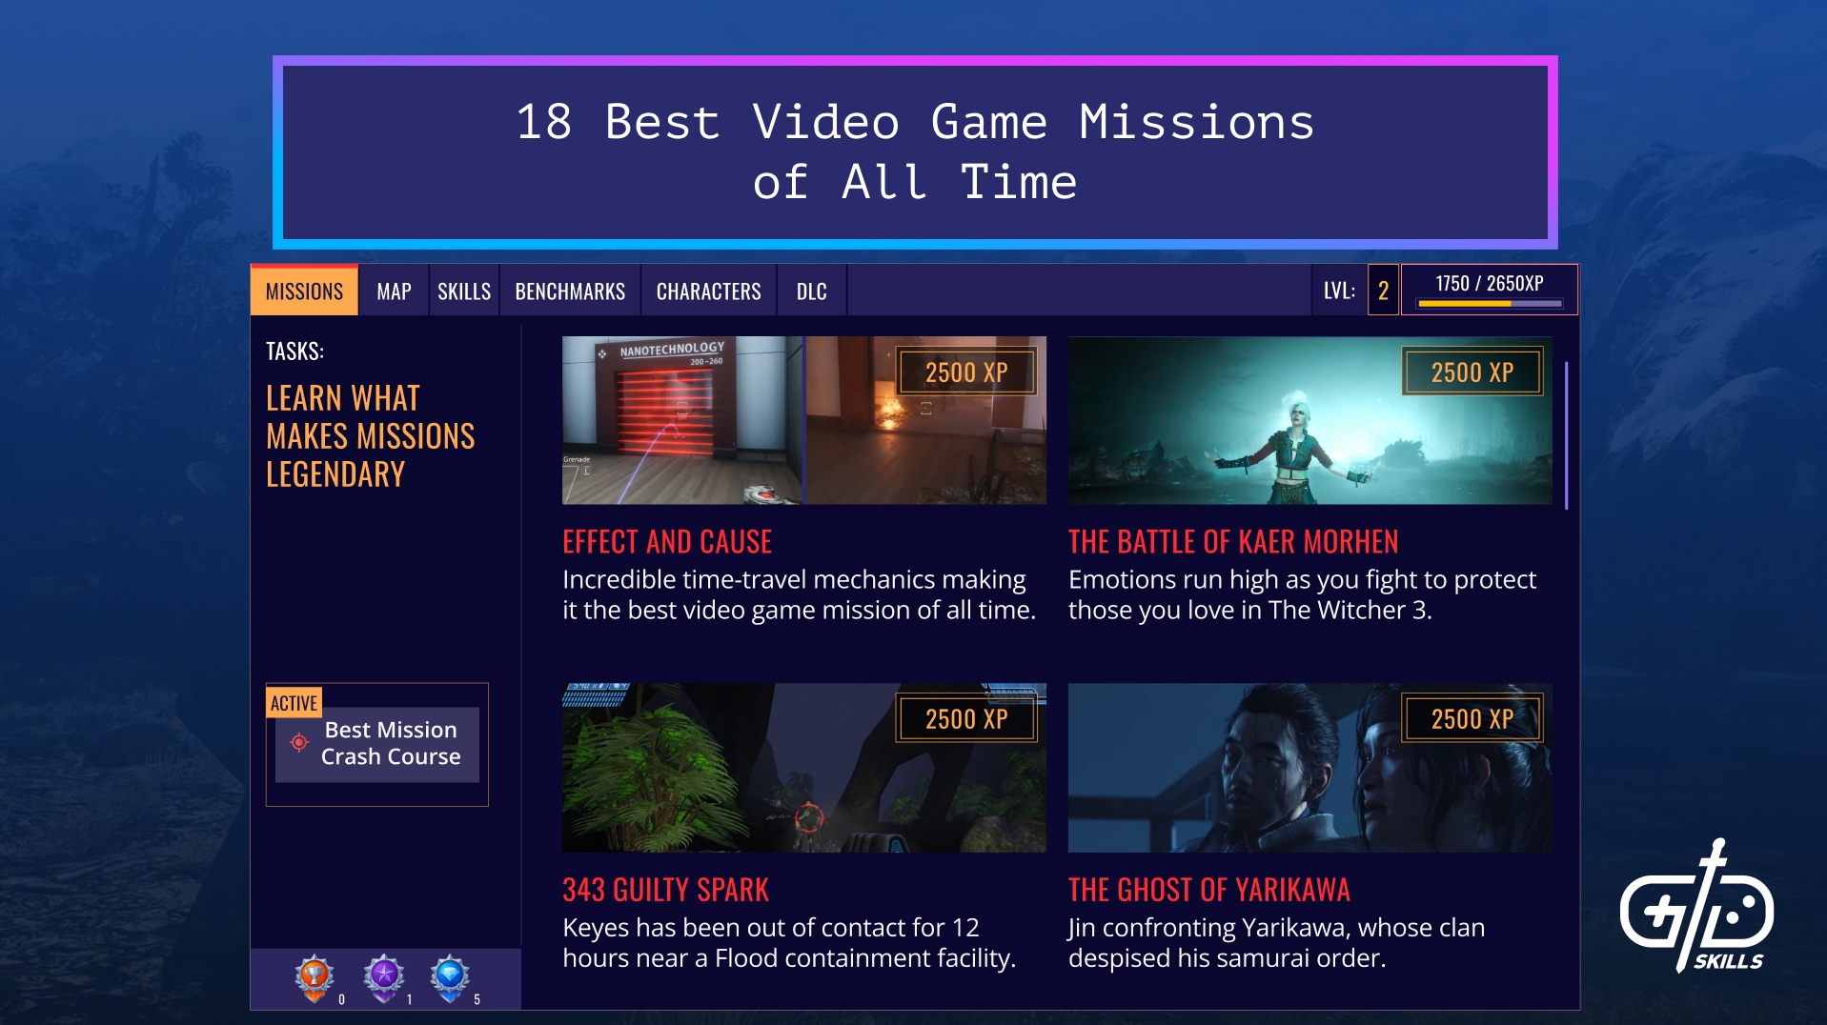Click the Emotions run high description
Screen dimensions: 1827x1025
(1302, 594)
